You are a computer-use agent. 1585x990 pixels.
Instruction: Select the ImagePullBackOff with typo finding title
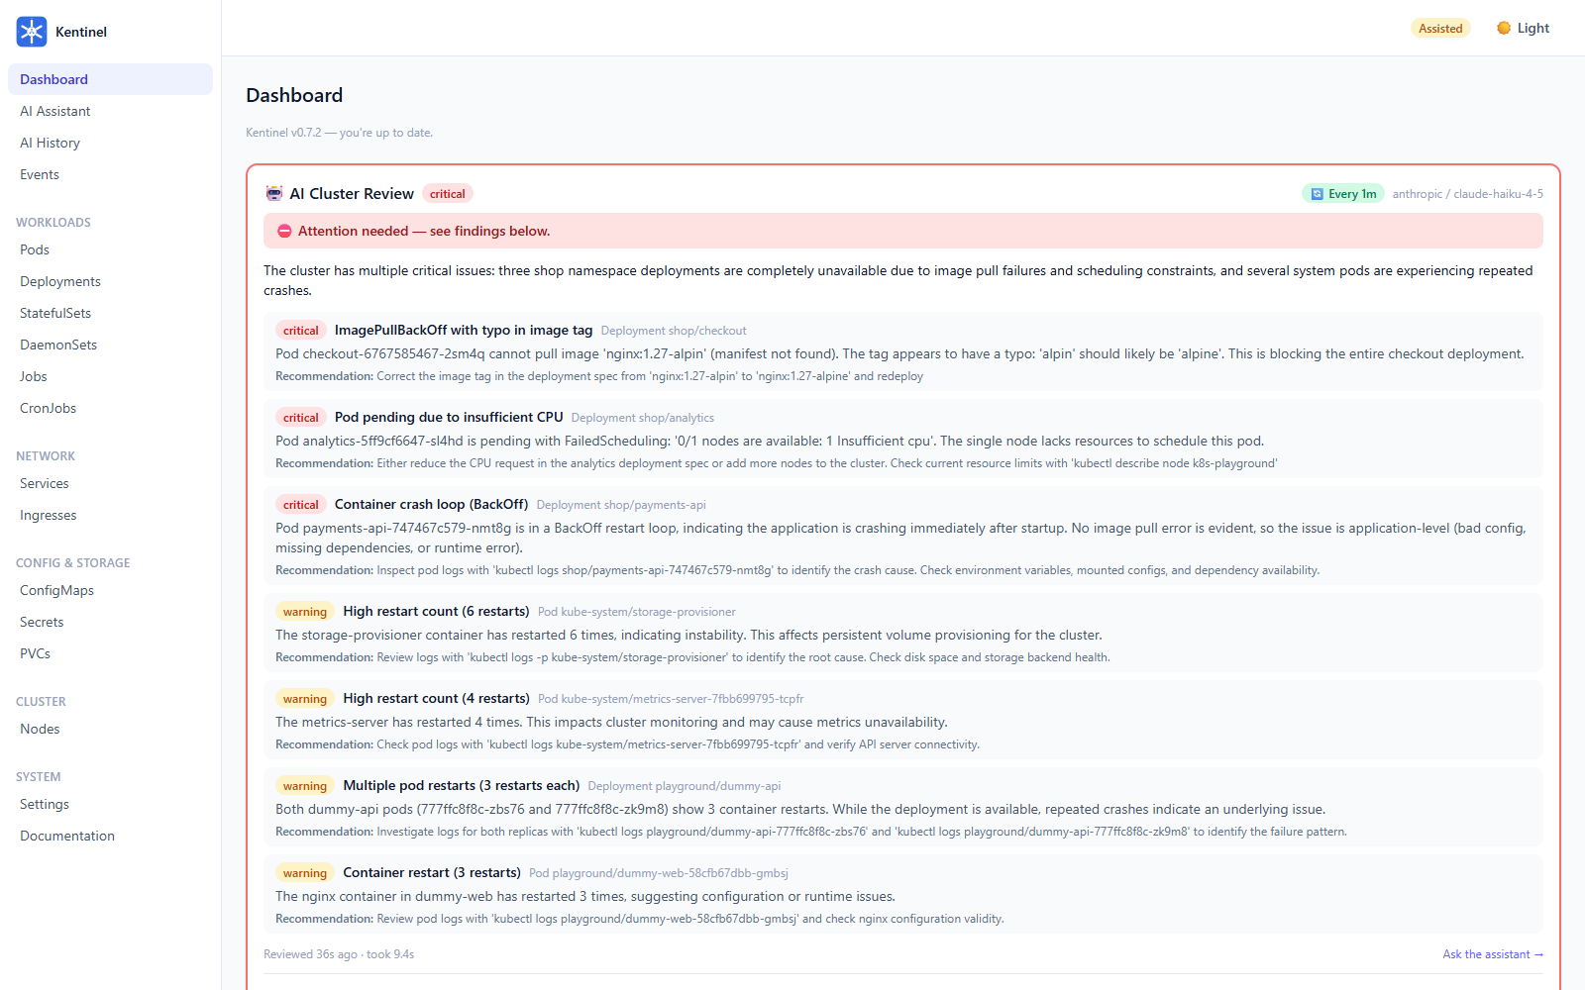pyautogui.click(x=464, y=330)
